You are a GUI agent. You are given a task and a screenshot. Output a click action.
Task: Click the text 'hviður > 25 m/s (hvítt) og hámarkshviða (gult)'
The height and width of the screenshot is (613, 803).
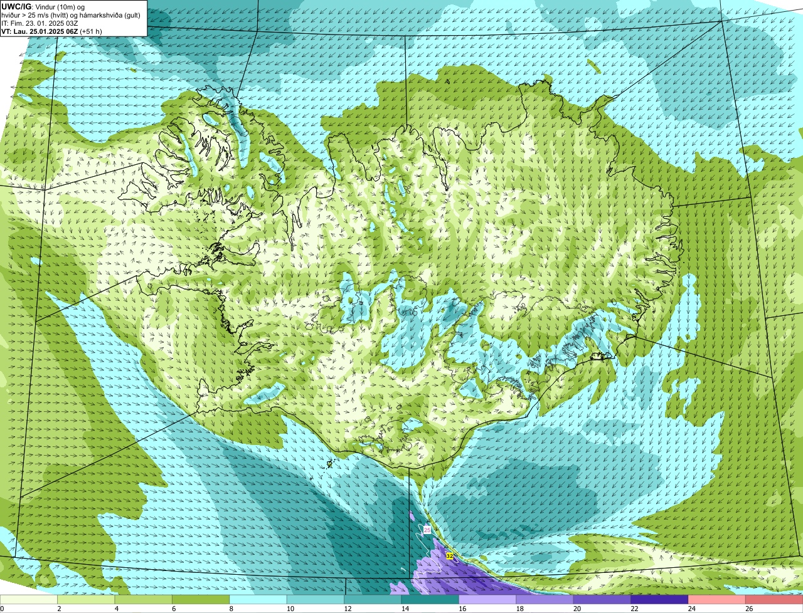[71, 15]
